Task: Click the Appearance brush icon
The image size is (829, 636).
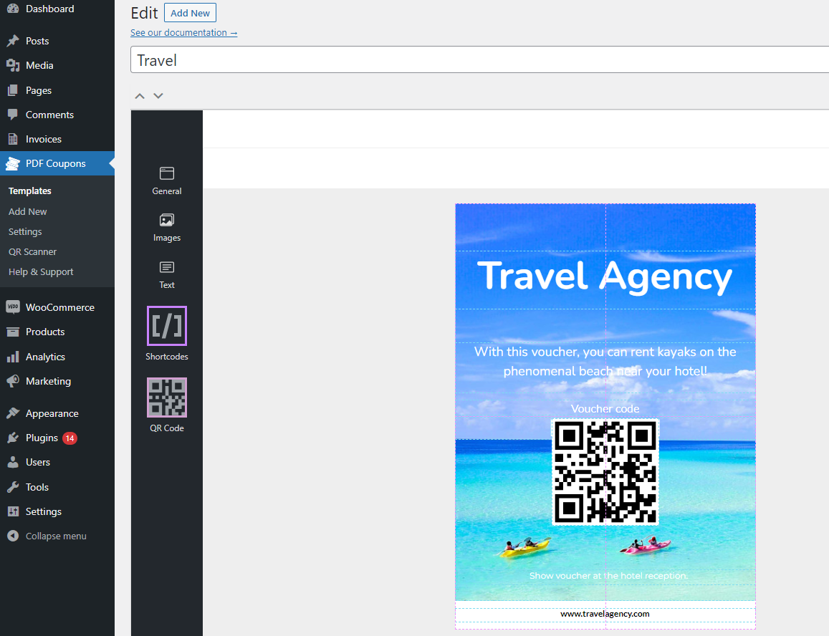Action: pos(13,413)
